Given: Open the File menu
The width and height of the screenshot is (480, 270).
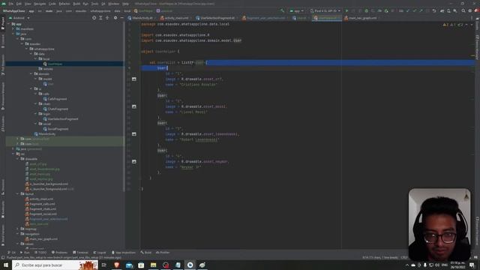Looking at the screenshot, I should (10, 4).
